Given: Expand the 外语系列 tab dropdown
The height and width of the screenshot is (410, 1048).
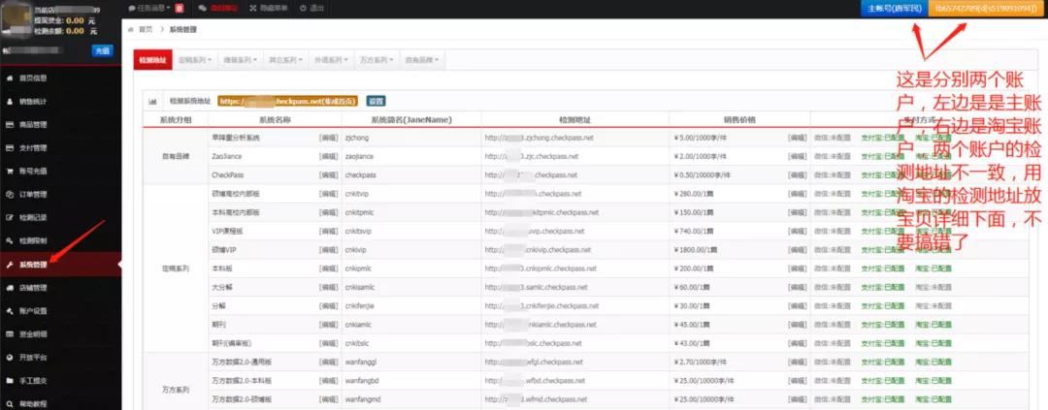Looking at the screenshot, I should point(331,60).
